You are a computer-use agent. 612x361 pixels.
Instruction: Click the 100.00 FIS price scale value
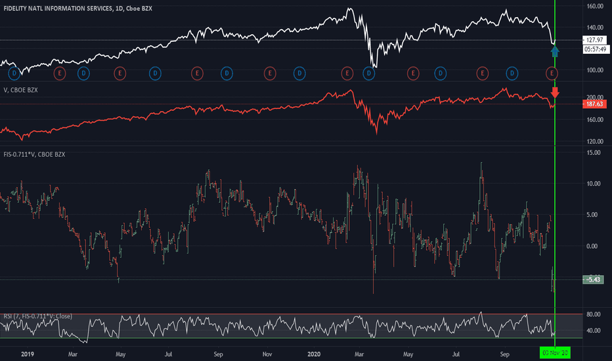tap(595, 70)
